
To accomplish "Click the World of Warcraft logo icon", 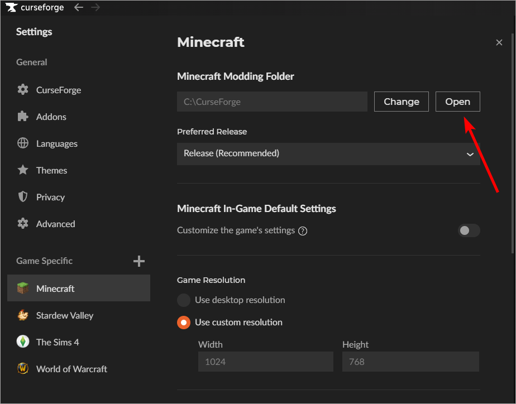I will point(23,368).
